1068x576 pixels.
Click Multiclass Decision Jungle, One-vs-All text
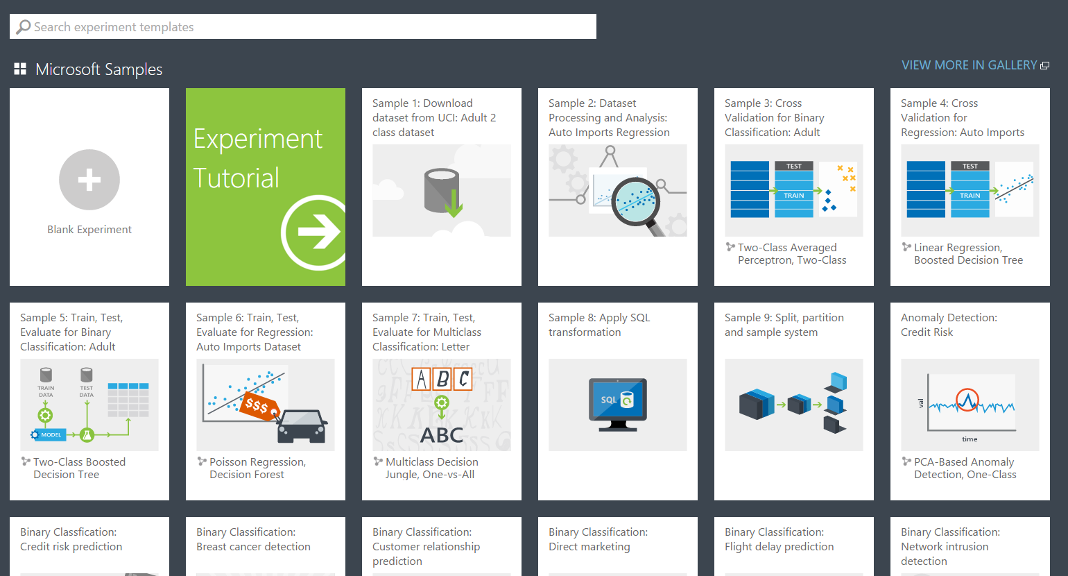tap(431, 468)
